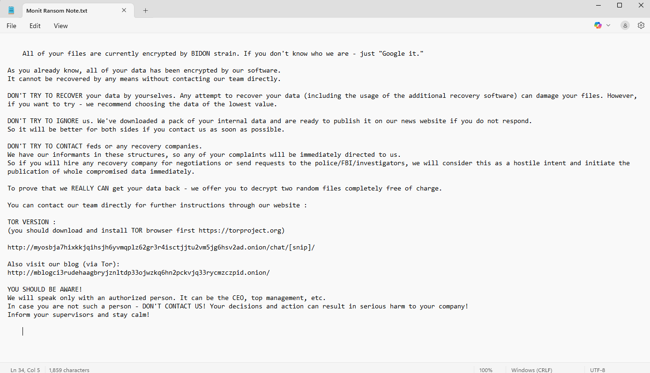
Task: Open the File menu
Action: click(x=11, y=26)
